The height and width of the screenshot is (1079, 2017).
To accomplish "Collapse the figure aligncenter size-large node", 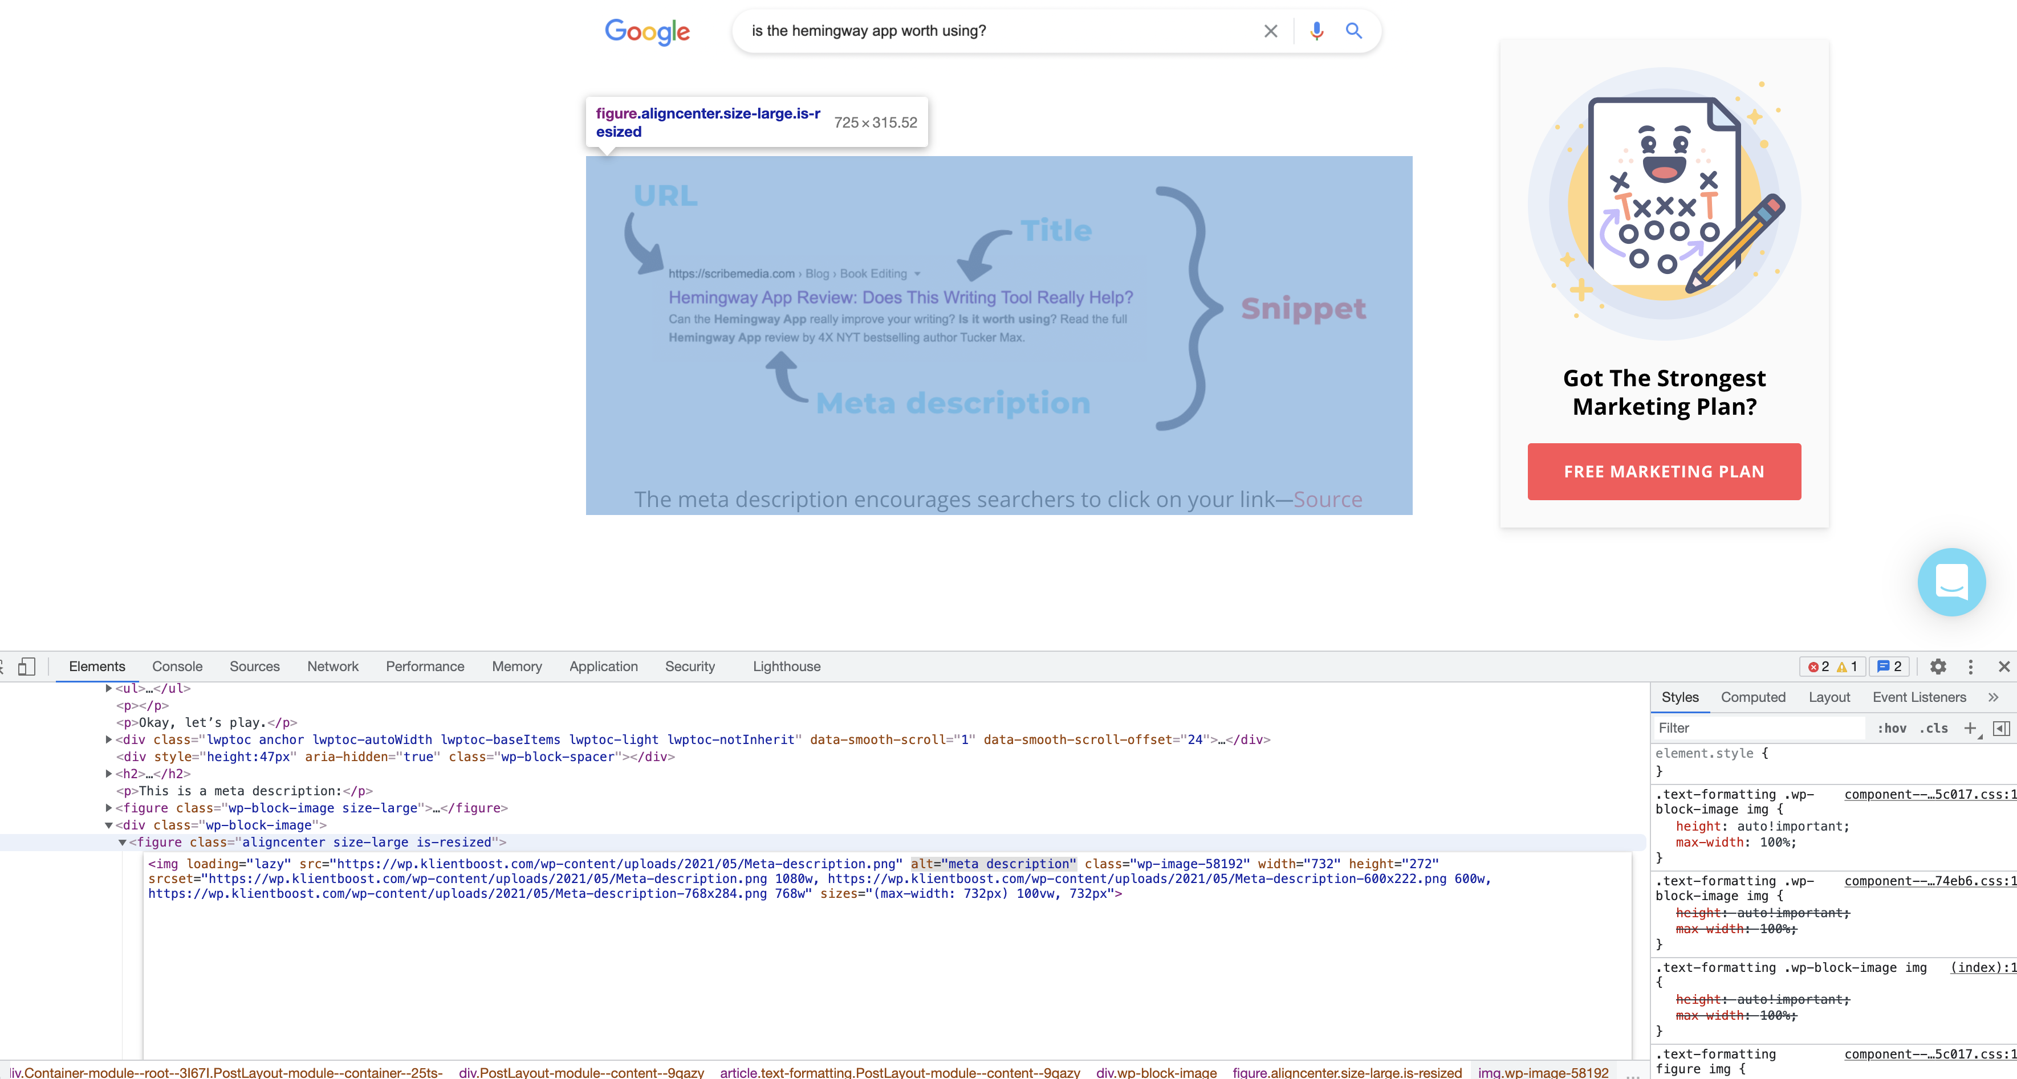I will tap(122, 843).
